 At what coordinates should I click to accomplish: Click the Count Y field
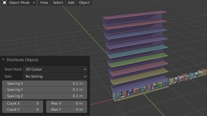[x=23, y=110]
